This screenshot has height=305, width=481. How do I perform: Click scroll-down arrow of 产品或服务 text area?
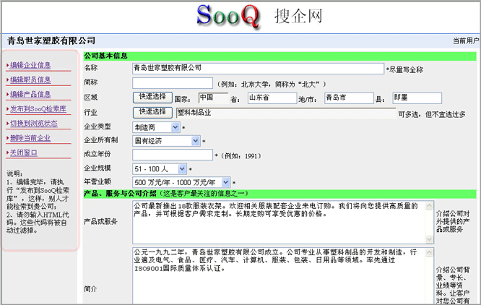429,239
